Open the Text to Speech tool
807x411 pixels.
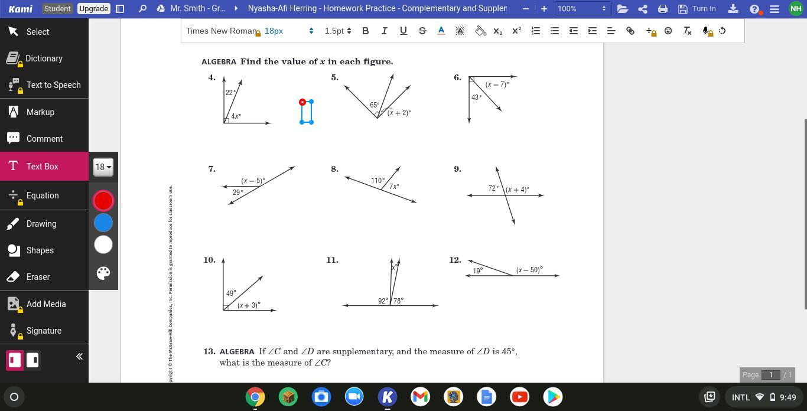44,85
